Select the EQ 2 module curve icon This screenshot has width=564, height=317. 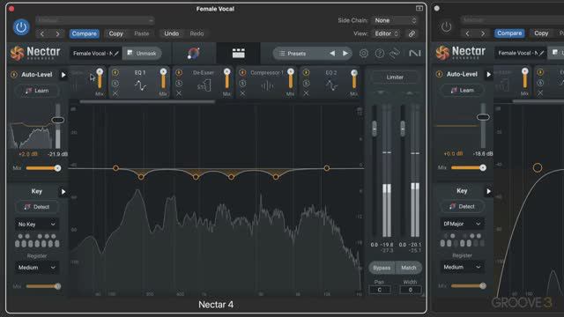pyautogui.click(x=331, y=85)
